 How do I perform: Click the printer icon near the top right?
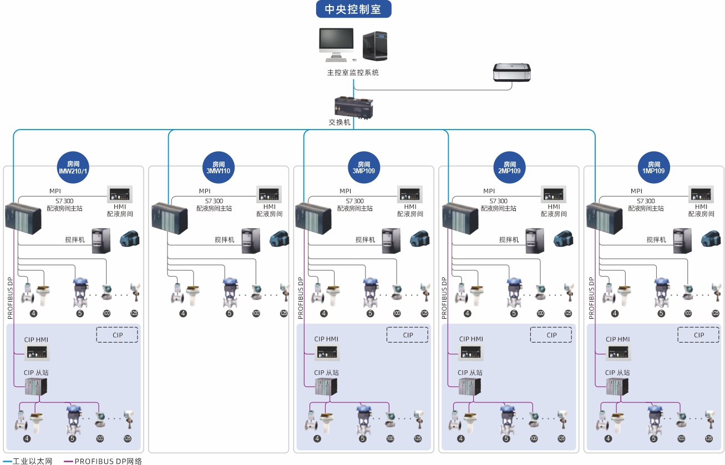pyautogui.click(x=511, y=73)
